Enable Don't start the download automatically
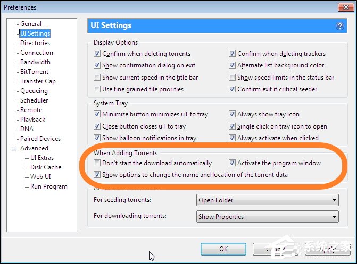 click(97, 163)
